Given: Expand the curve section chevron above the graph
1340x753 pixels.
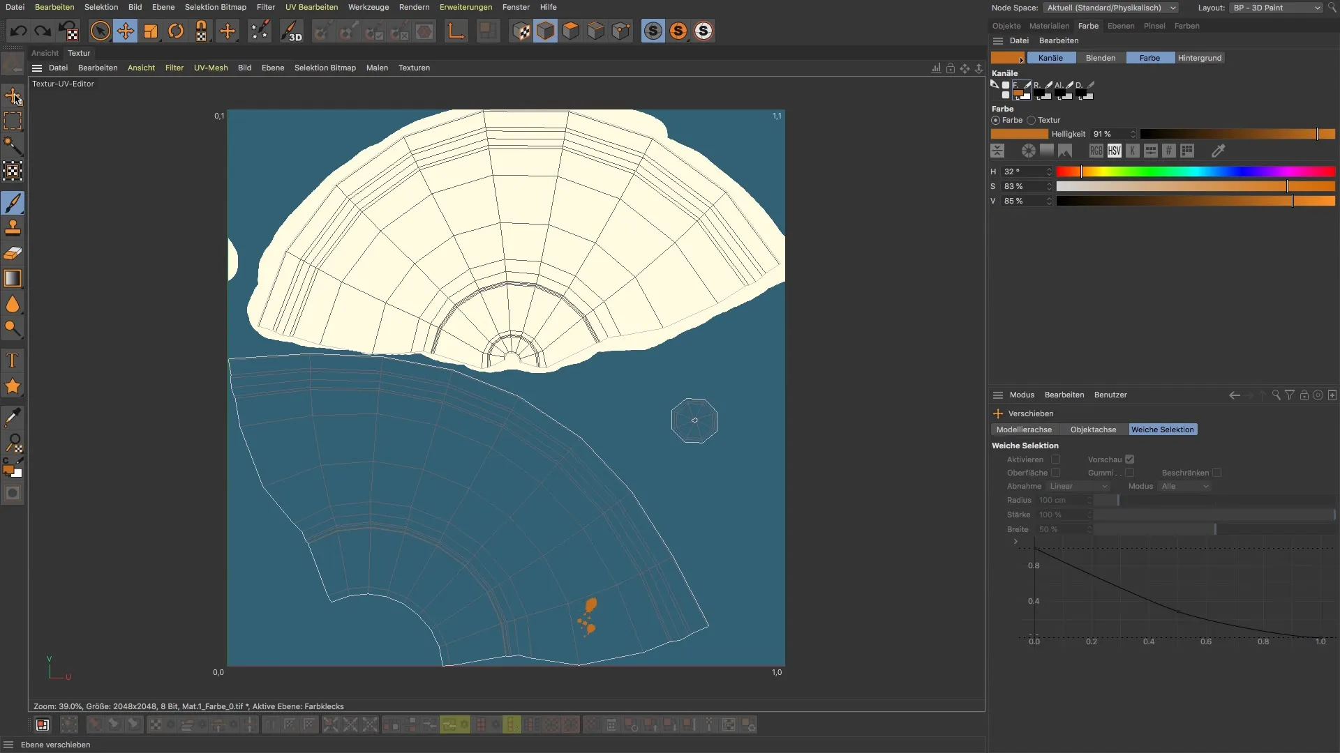Looking at the screenshot, I should (x=1015, y=541).
